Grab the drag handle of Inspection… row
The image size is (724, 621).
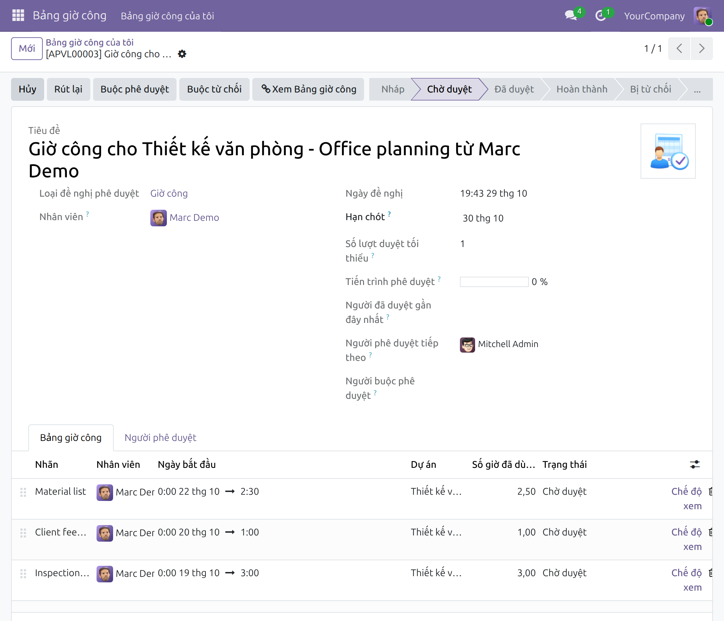click(23, 573)
